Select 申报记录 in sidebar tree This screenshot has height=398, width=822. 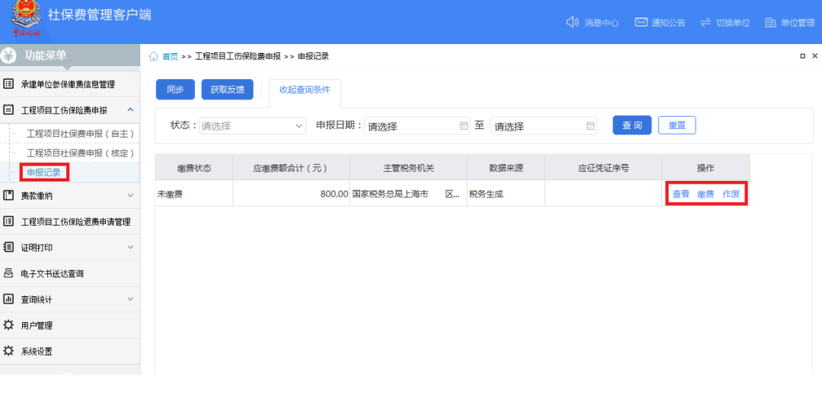(x=43, y=172)
